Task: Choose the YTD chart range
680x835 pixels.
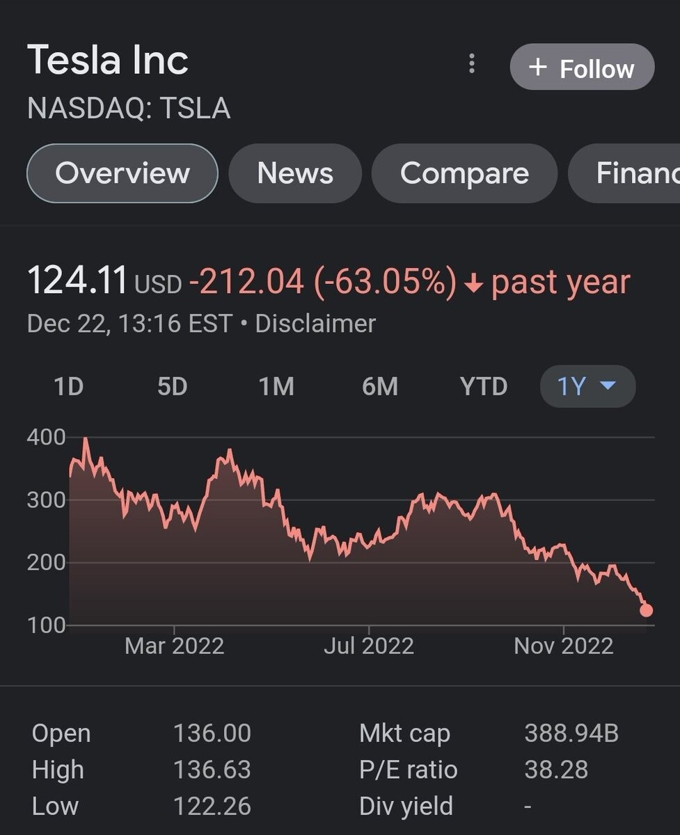Action: 484,386
